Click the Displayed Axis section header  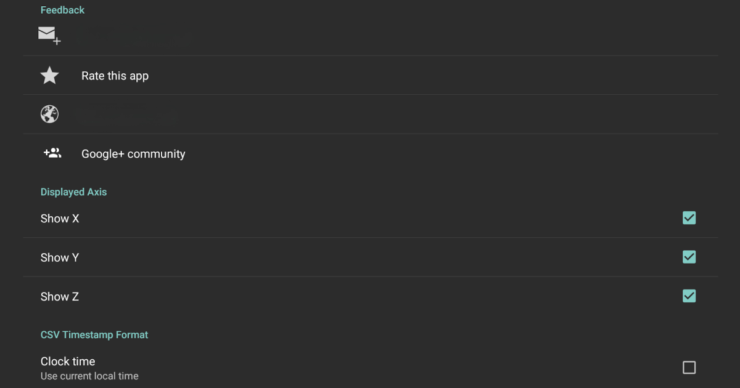pyautogui.click(x=73, y=192)
